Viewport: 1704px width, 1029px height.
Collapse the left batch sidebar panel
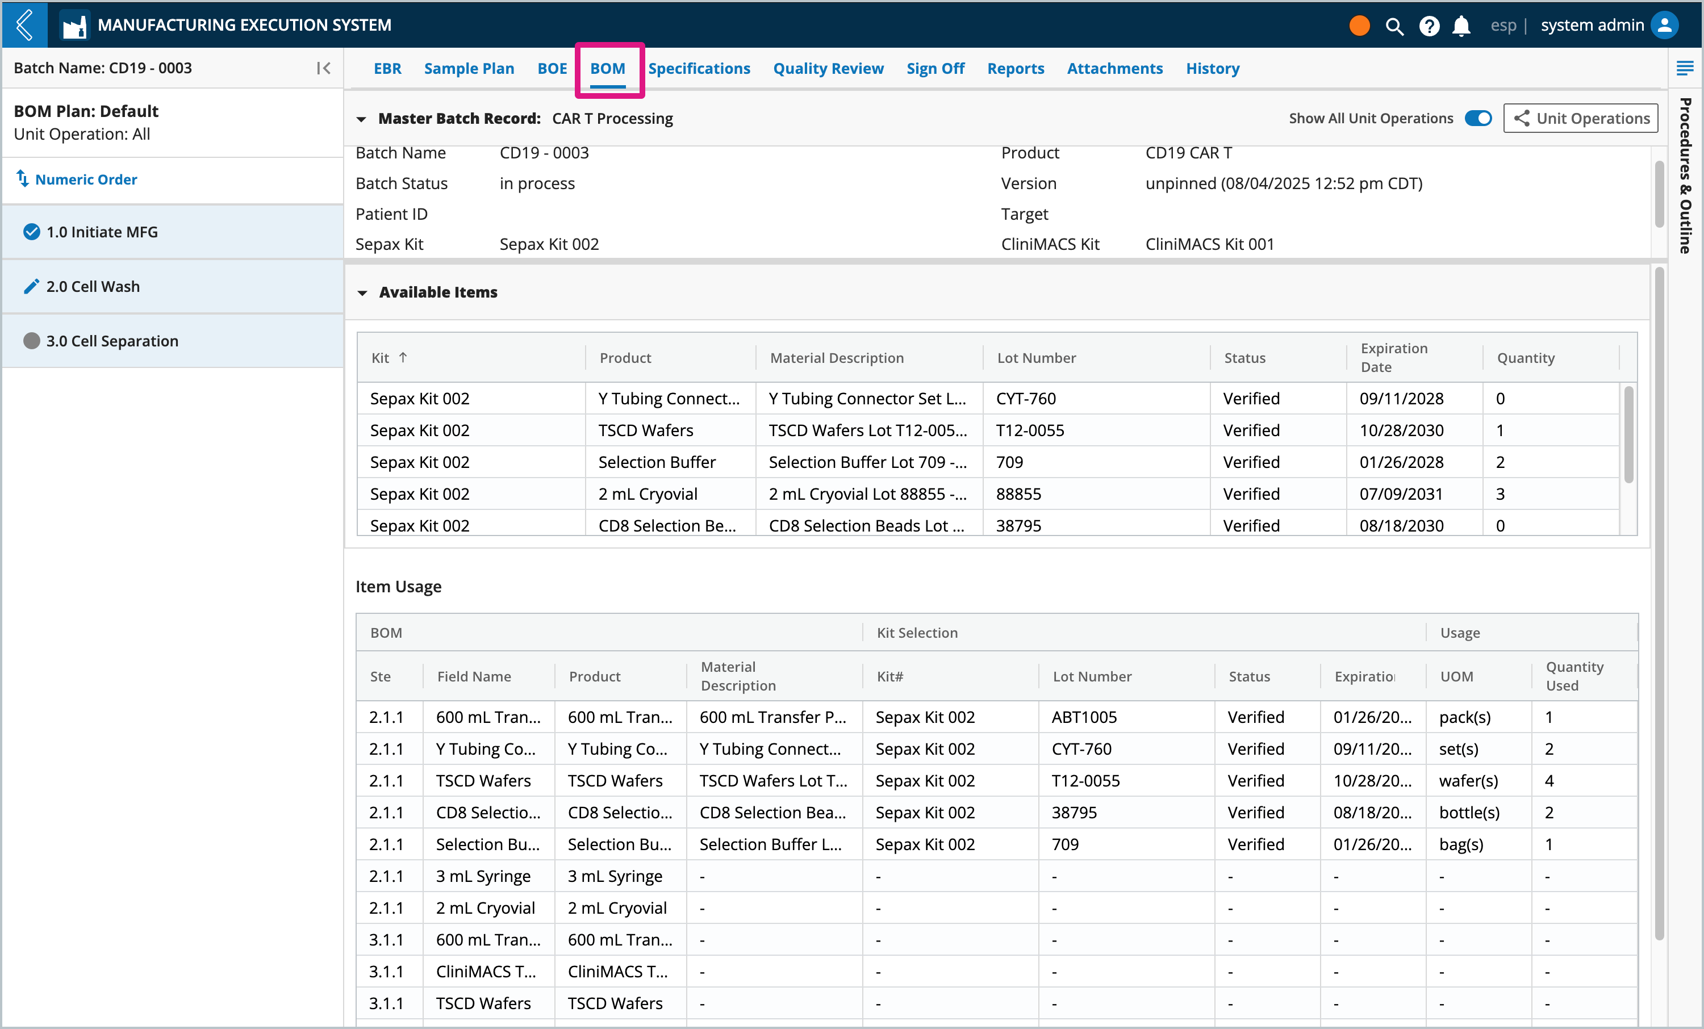(x=323, y=68)
